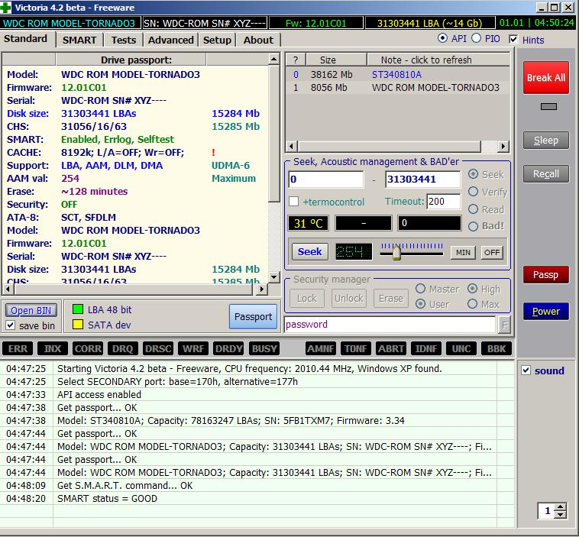Click the Erase security button

pyautogui.click(x=391, y=299)
